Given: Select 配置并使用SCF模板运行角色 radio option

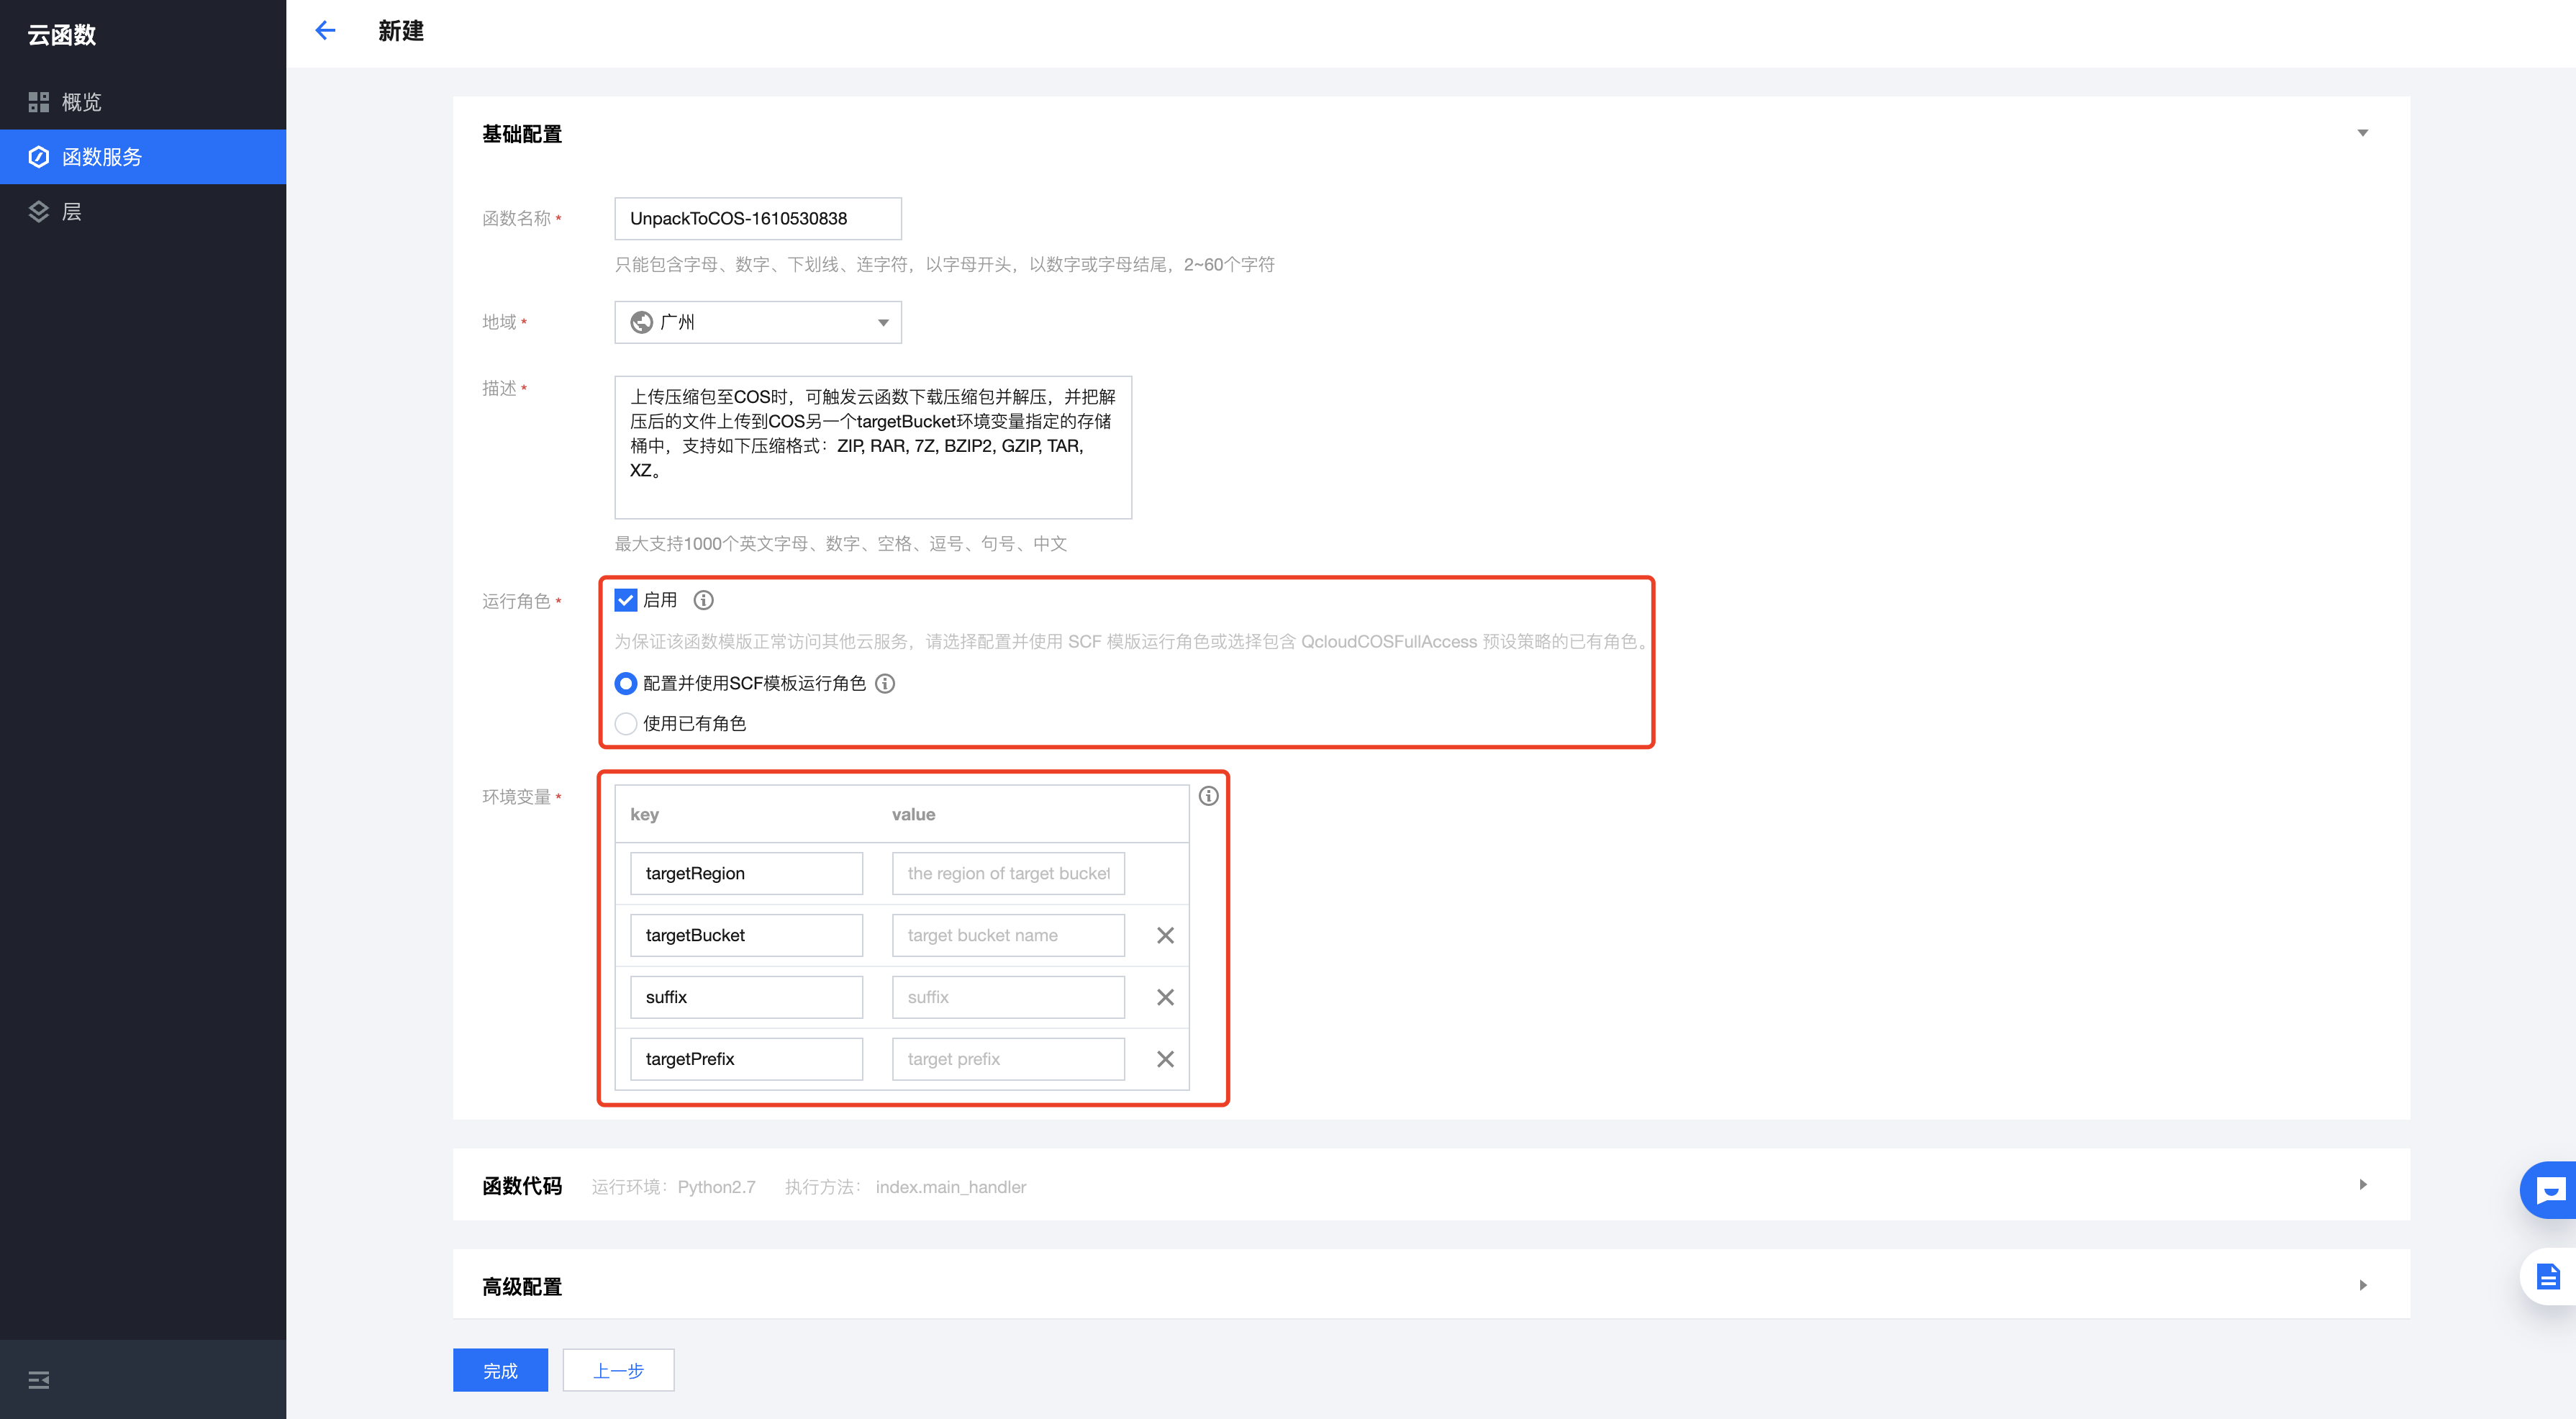Looking at the screenshot, I should coord(626,683).
